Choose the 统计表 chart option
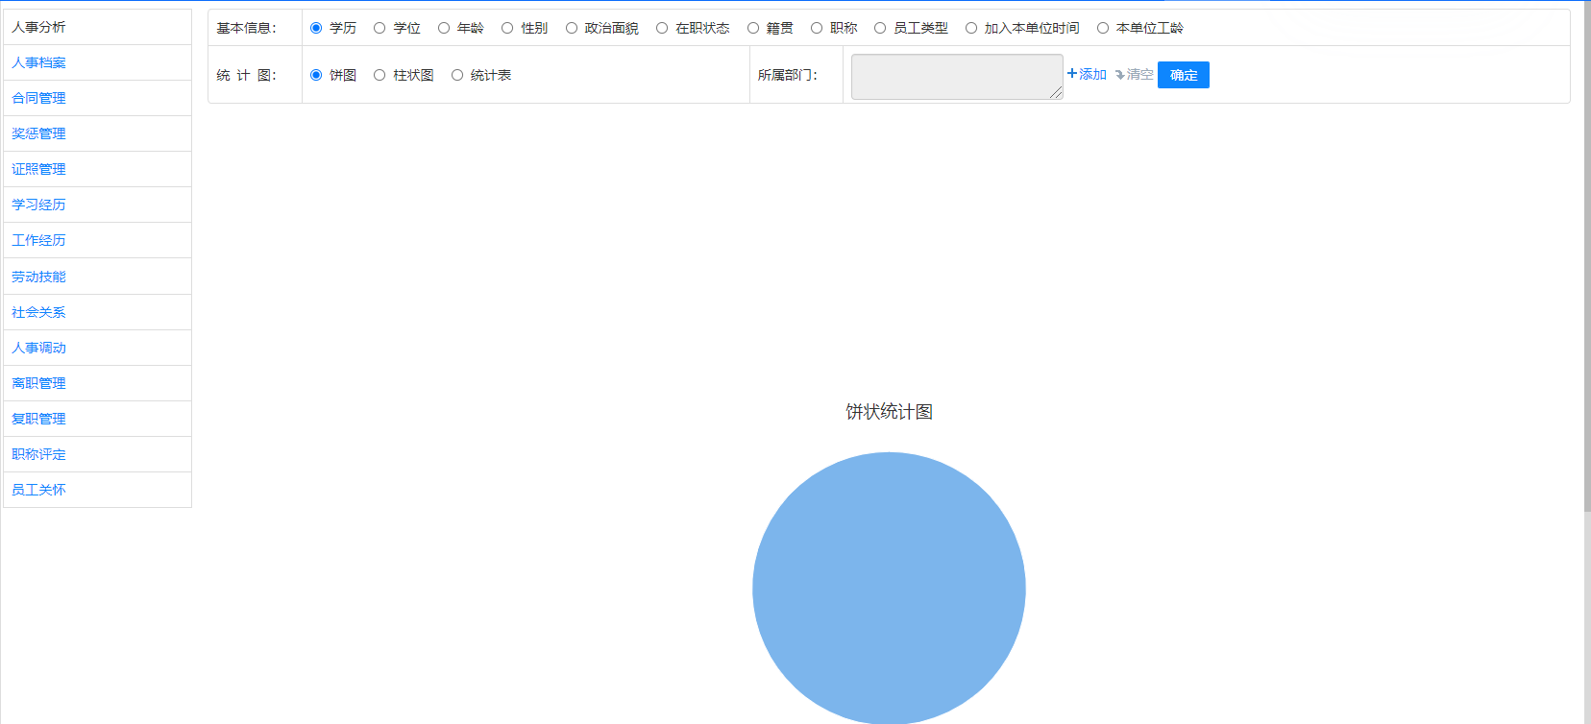The image size is (1591, 724). pos(457,75)
